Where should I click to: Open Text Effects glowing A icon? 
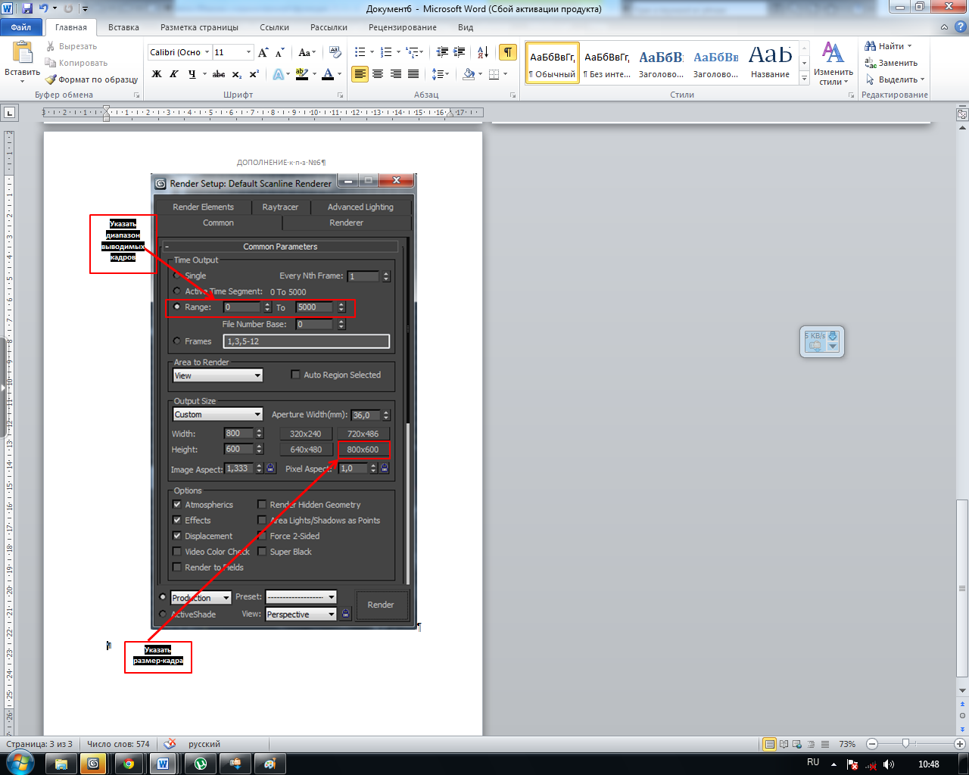(279, 74)
